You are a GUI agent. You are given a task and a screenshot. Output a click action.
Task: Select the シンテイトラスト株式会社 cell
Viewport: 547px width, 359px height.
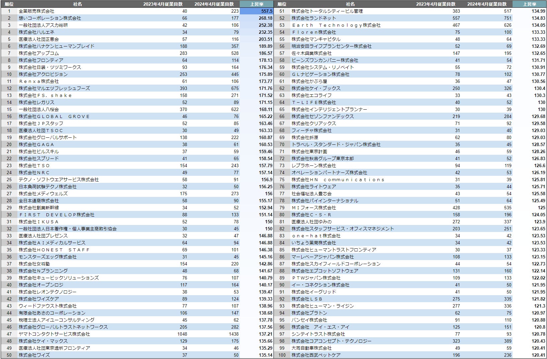click(318, 334)
